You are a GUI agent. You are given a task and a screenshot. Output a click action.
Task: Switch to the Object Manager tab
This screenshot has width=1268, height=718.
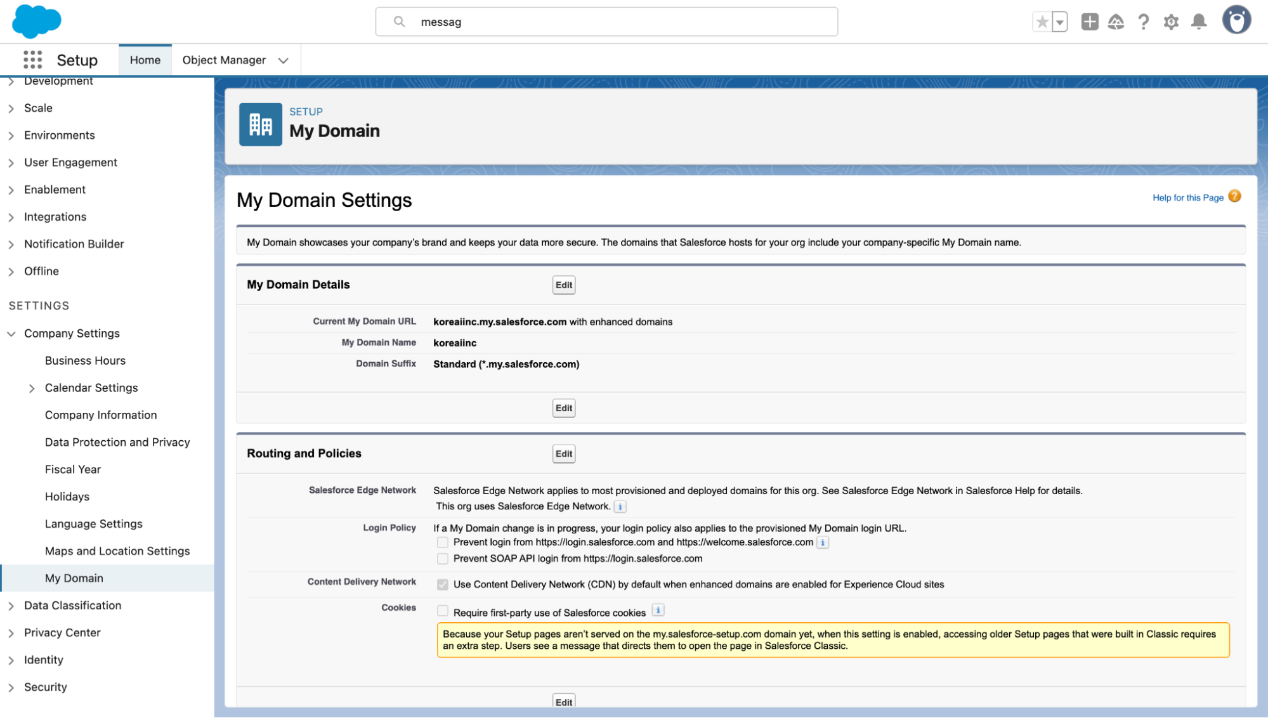click(224, 60)
